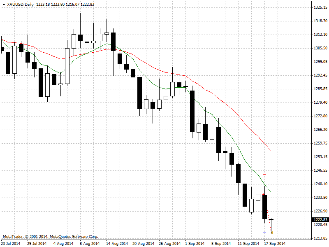Image resolution: width=329 pixels, height=247 pixels.
Task: Click the OHLC values 1223.18 1223.80 1216.07 1222.83
Action: click(x=65, y=5)
